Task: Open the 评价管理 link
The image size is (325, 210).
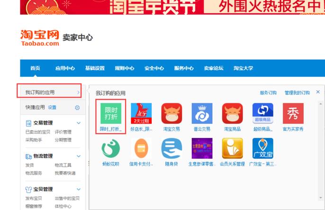Action: coord(63,132)
